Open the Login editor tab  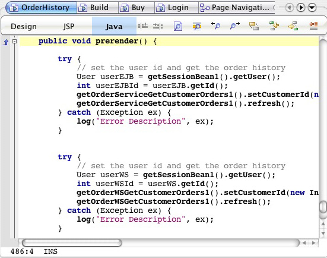(176, 8)
